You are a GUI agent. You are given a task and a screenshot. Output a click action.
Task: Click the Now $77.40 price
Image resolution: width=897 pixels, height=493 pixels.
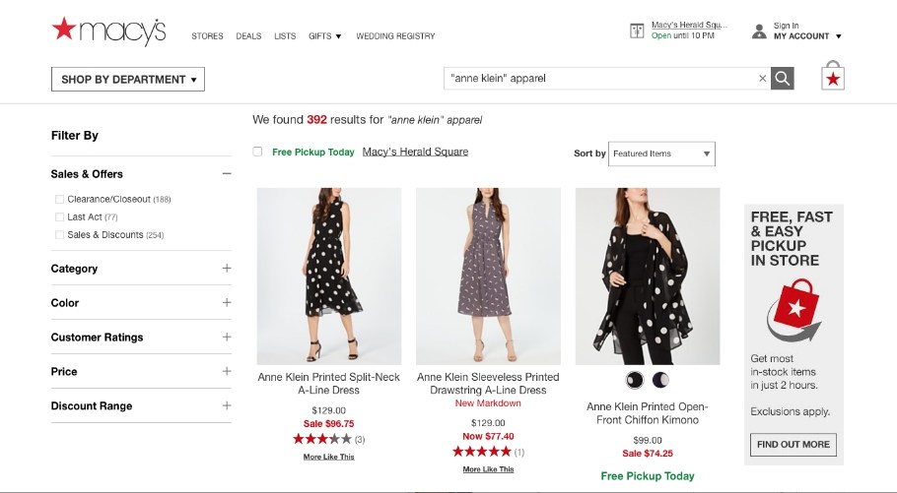point(488,436)
